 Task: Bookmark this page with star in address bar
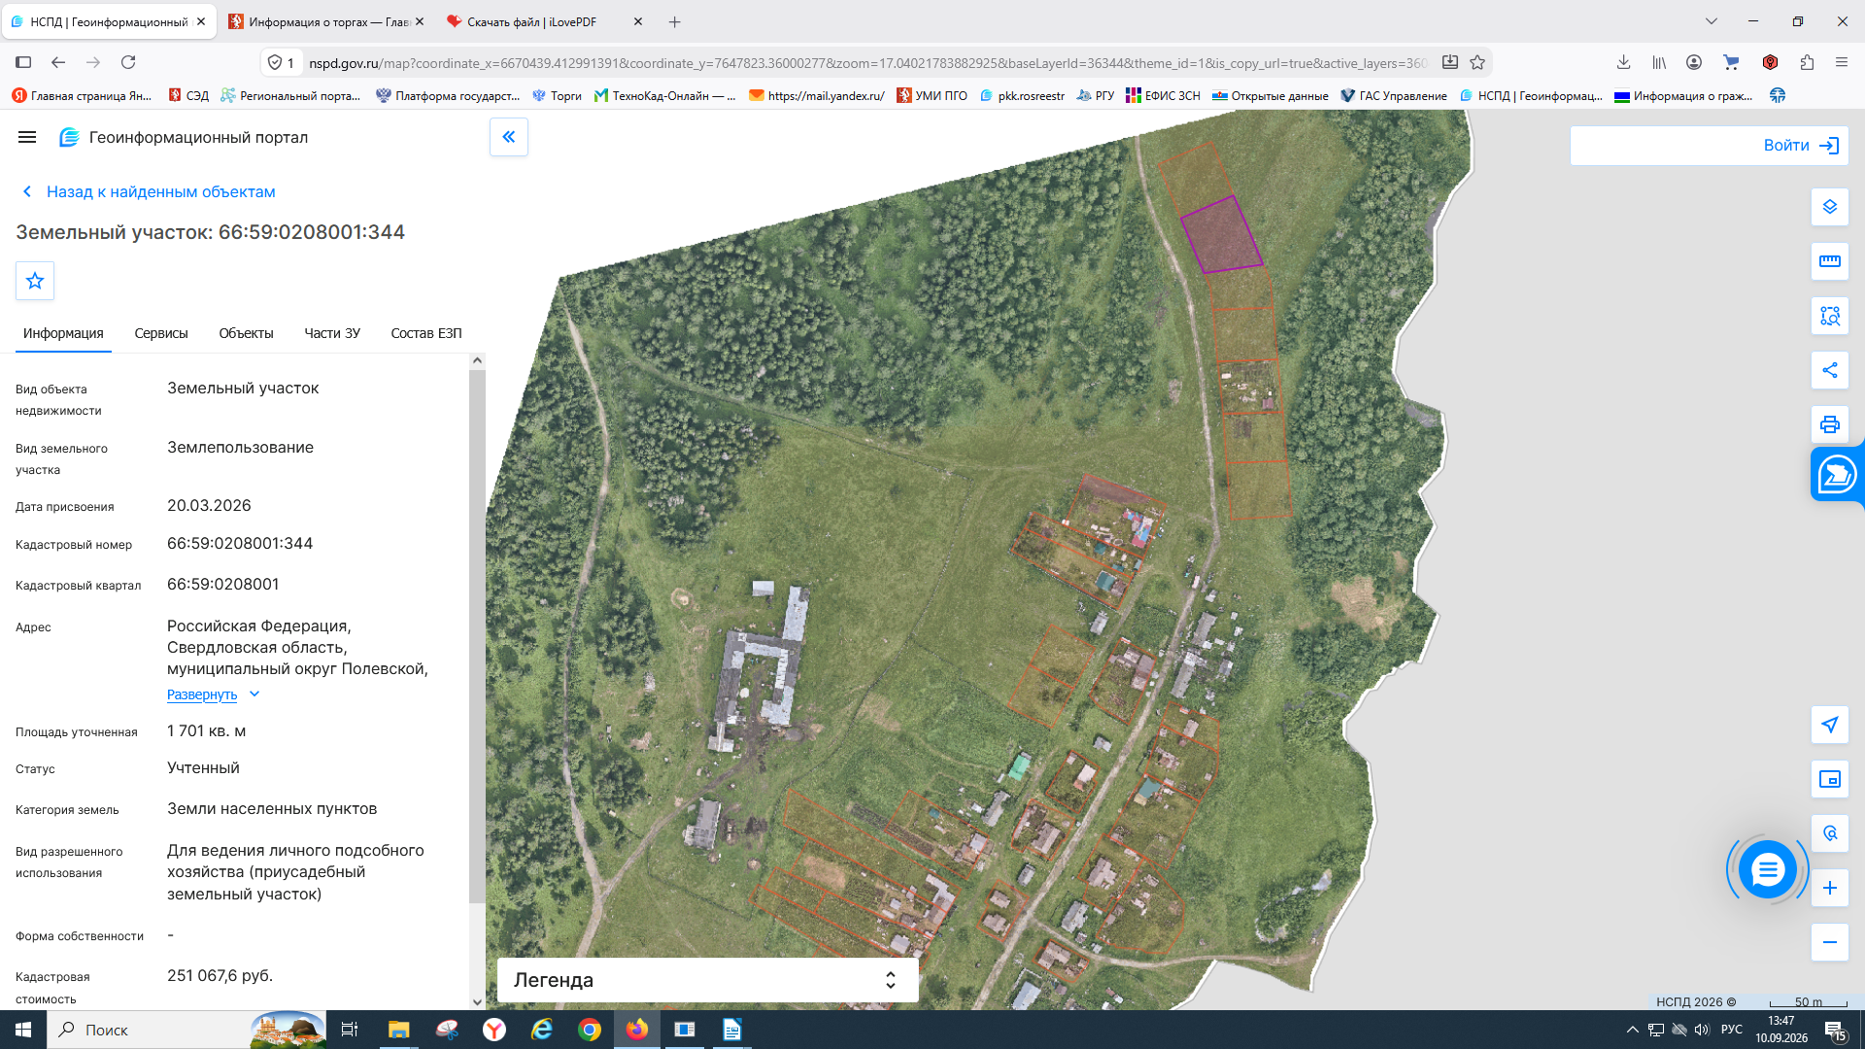click(x=1477, y=62)
